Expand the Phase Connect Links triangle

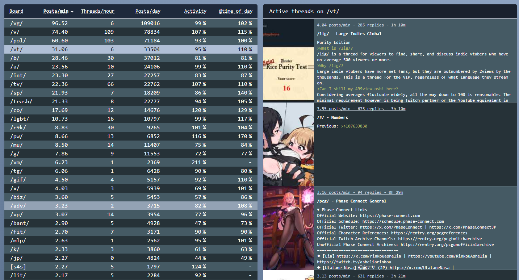[x=318, y=210]
